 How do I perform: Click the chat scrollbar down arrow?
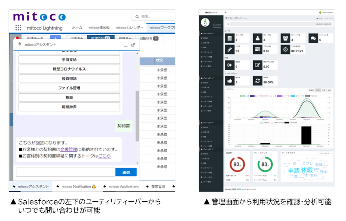click(137, 163)
